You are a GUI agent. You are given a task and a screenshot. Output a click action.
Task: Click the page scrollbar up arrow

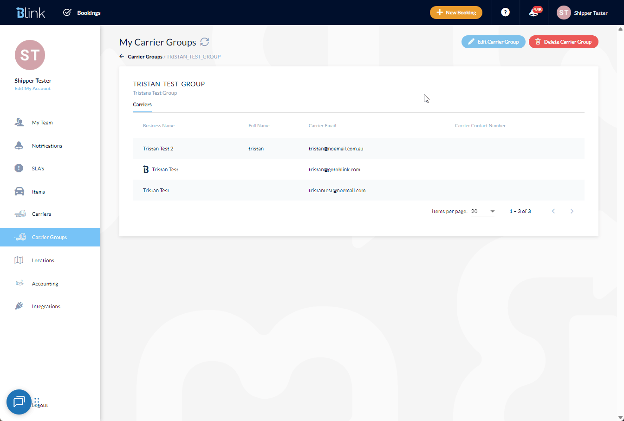point(620,29)
